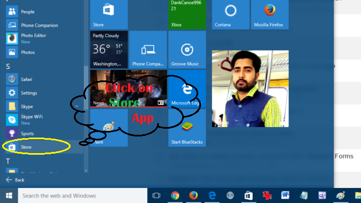
Task: Open Paint palette icon in the taskbar
Action: point(341,196)
